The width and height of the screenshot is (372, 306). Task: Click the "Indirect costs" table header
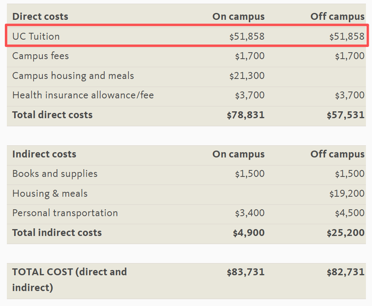click(44, 154)
